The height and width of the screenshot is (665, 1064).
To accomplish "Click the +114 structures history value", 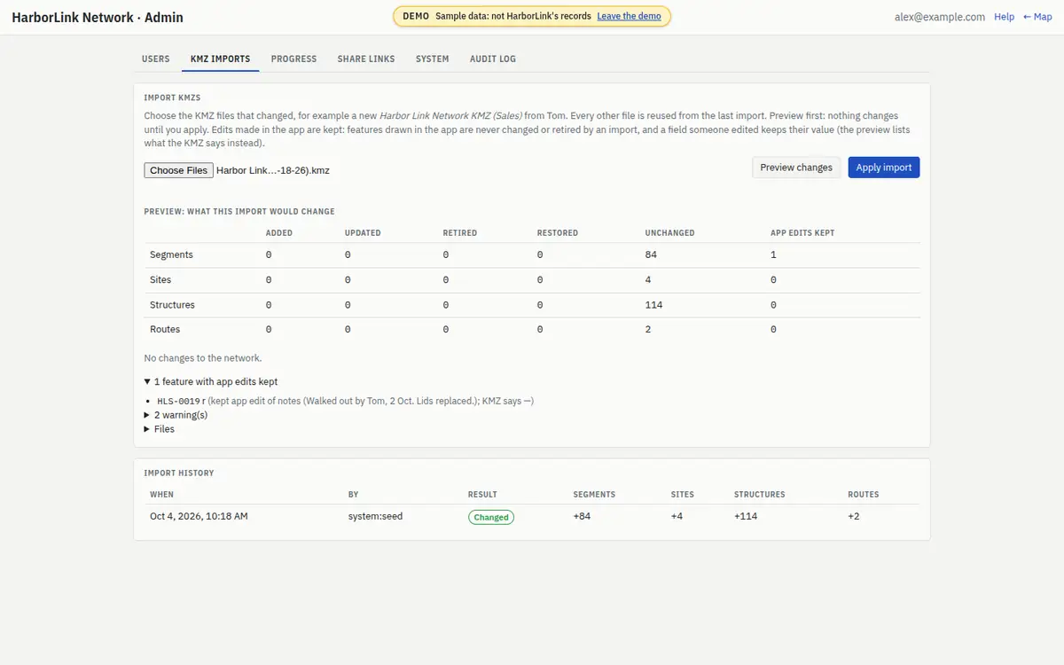I will (x=746, y=516).
